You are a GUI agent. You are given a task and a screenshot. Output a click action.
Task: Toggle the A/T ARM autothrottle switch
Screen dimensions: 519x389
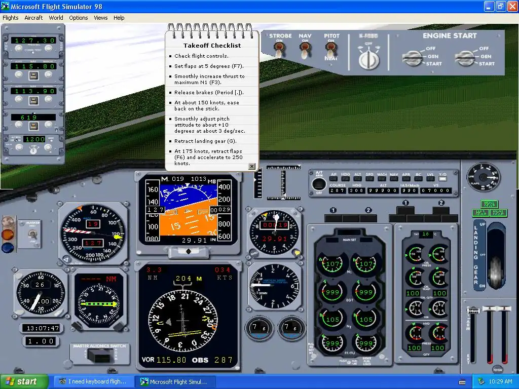click(319, 184)
